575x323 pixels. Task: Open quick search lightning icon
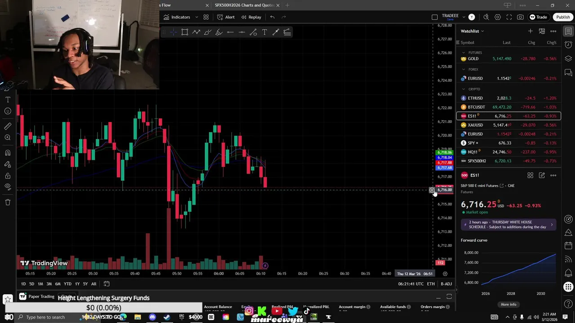coord(486,17)
